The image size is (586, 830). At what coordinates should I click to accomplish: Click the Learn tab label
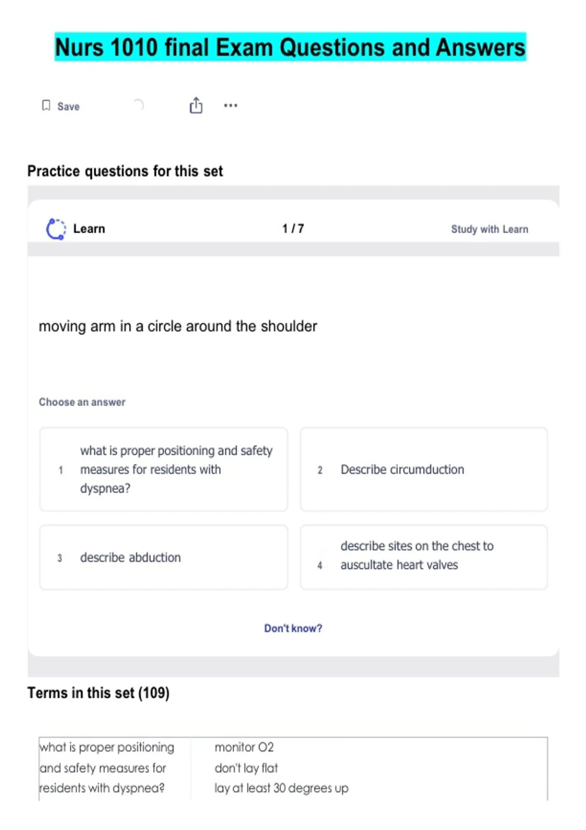(x=89, y=228)
